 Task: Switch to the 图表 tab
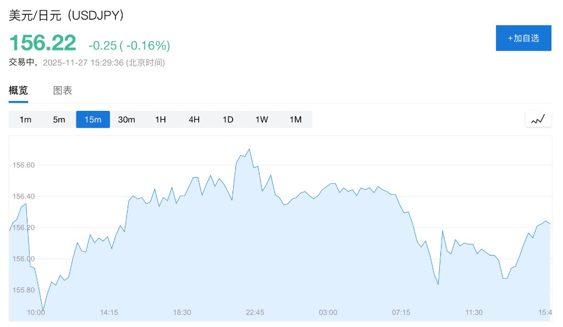pyautogui.click(x=63, y=91)
